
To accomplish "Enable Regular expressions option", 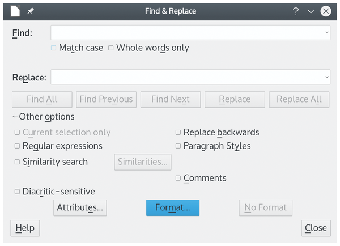I will pyautogui.click(x=17, y=146).
